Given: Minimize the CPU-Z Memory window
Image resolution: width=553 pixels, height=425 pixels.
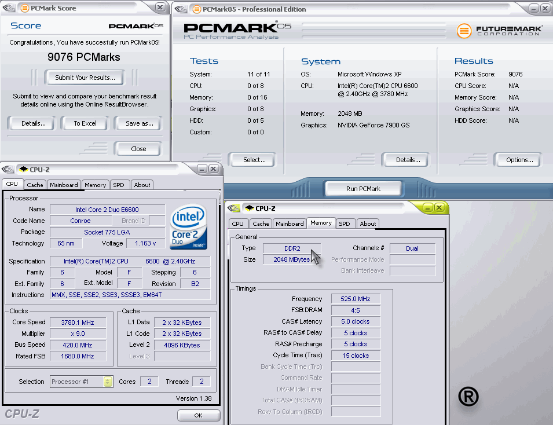Looking at the screenshot, I should 428,207.
